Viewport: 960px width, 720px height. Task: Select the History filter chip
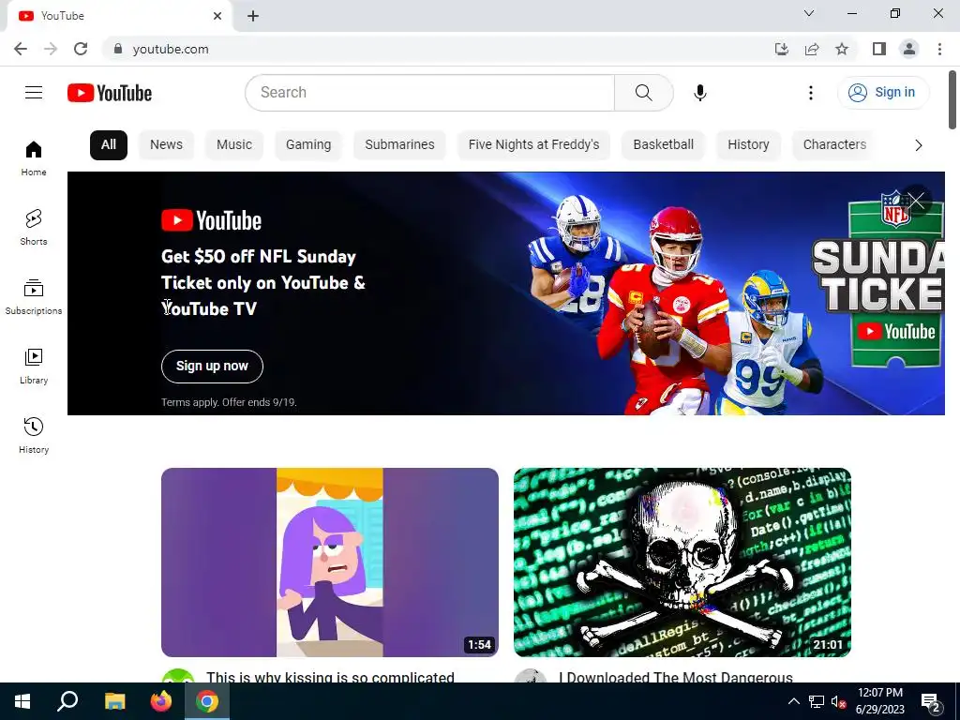748,145
